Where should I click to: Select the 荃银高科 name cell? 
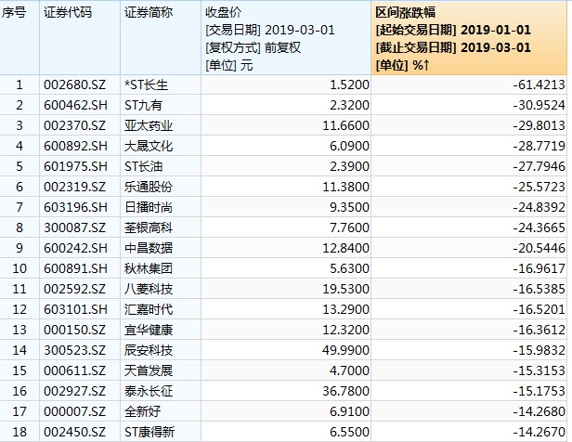[x=161, y=227]
